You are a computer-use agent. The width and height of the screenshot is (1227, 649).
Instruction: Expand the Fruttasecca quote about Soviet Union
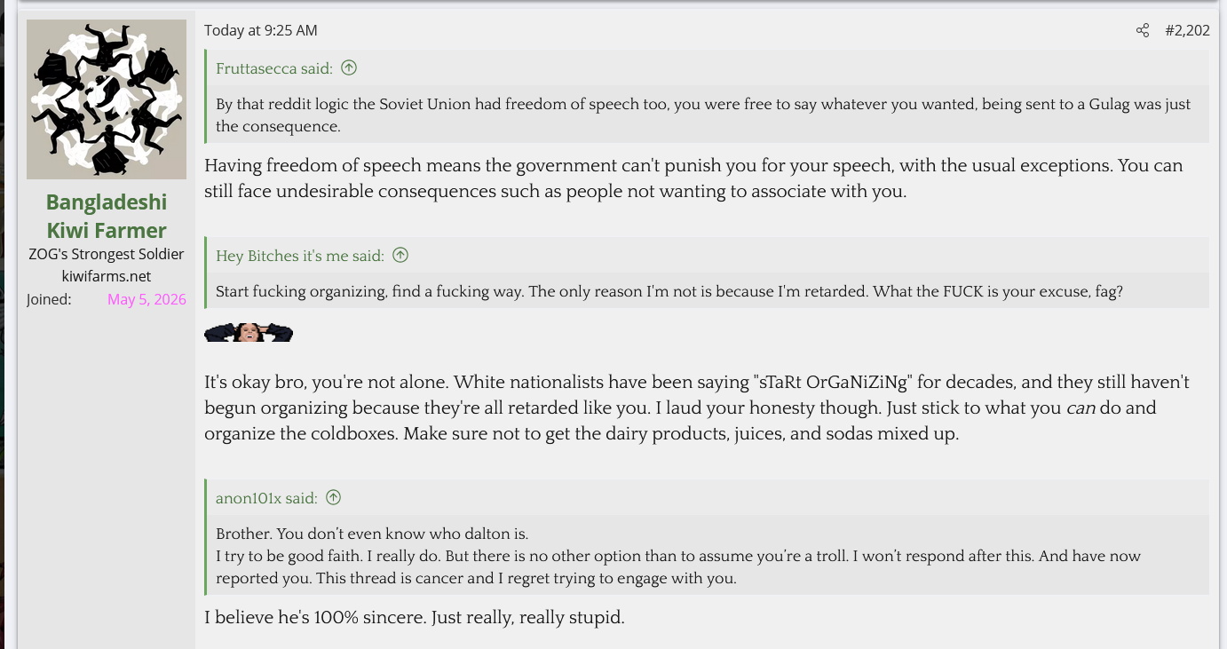tap(708, 115)
